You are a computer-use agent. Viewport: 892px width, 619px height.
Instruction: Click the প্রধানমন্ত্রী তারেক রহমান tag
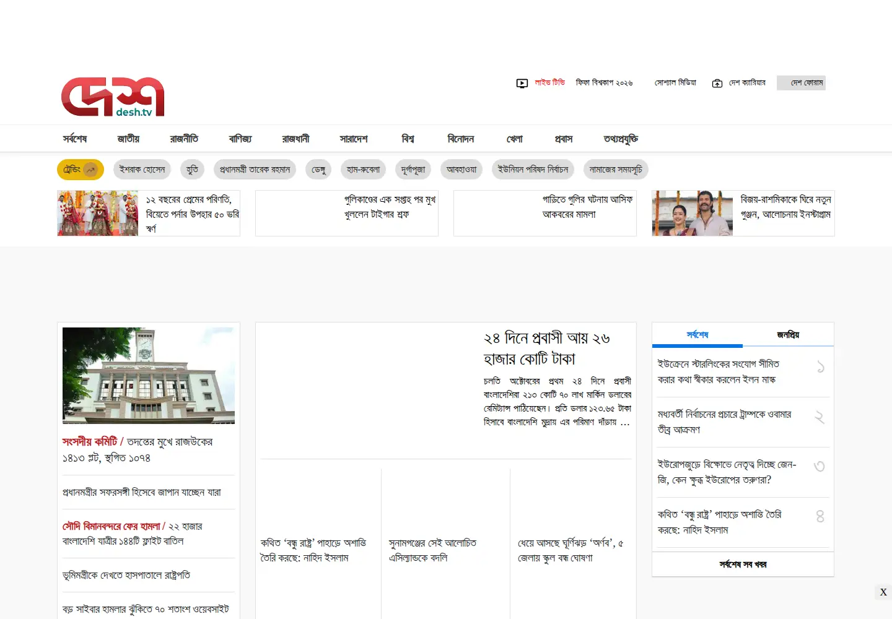click(255, 170)
